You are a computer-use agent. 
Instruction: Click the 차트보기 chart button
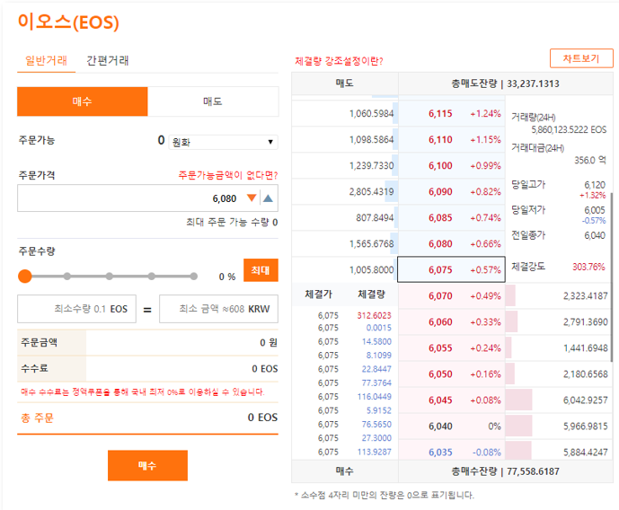pos(581,58)
